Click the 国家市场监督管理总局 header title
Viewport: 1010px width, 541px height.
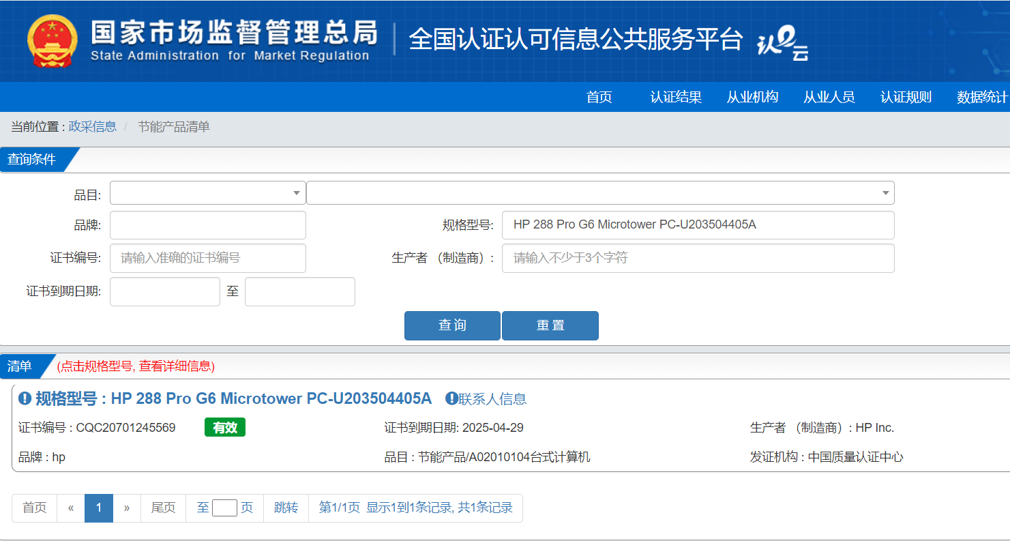pos(234,31)
